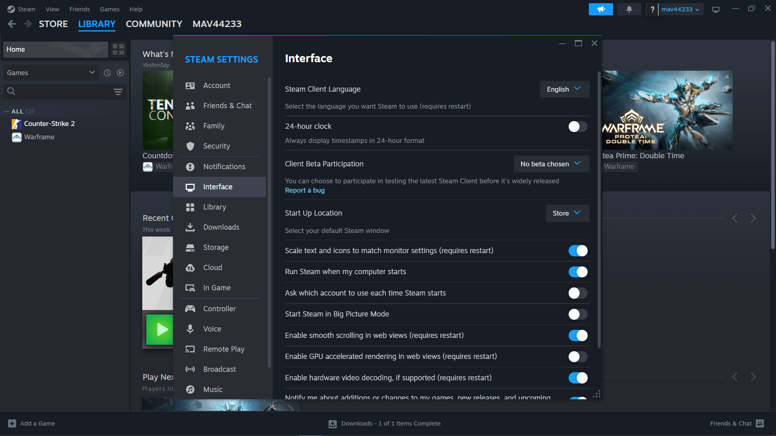776x436 pixels.
Task: Open Music settings section
Action: pos(219,390)
